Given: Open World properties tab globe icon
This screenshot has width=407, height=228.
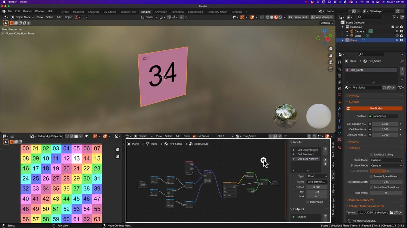Looking at the screenshot, I should tap(340, 95).
